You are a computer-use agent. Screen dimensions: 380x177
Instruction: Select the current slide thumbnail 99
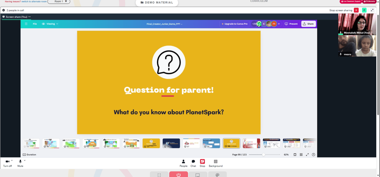[231, 143]
